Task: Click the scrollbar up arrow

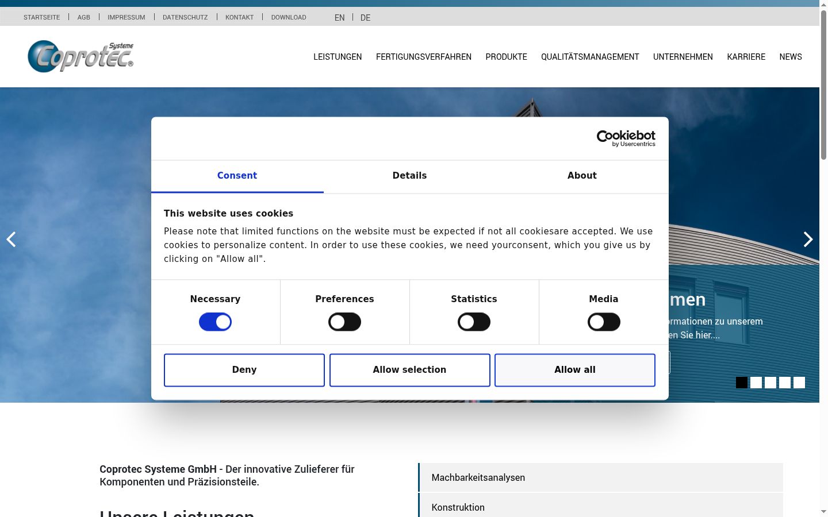Action: click(823, 4)
